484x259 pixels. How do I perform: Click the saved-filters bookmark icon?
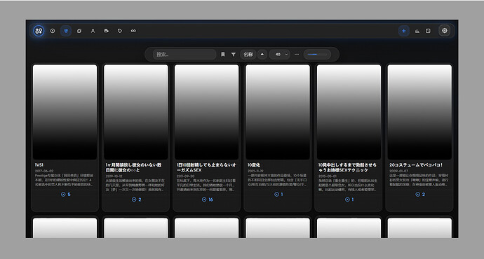coord(223,55)
